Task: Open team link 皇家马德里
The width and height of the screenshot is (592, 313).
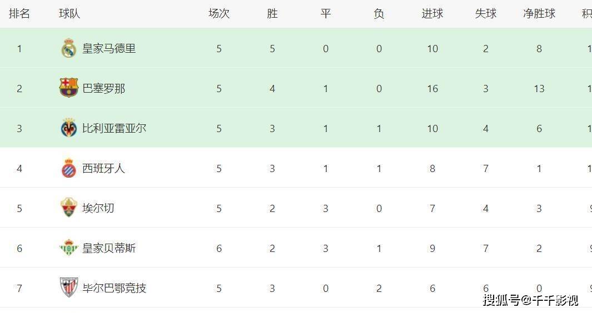Action: pyautogui.click(x=109, y=49)
